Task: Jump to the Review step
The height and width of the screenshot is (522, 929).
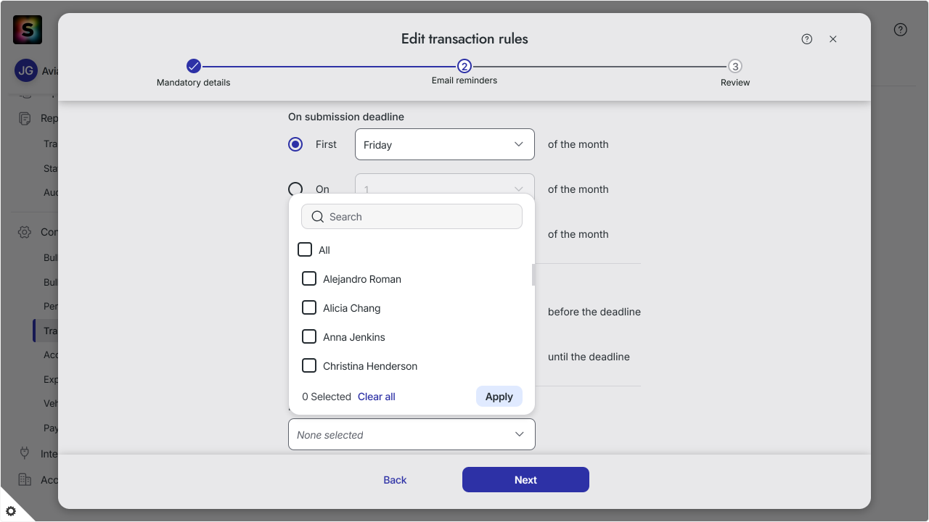Action: click(x=735, y=67)
